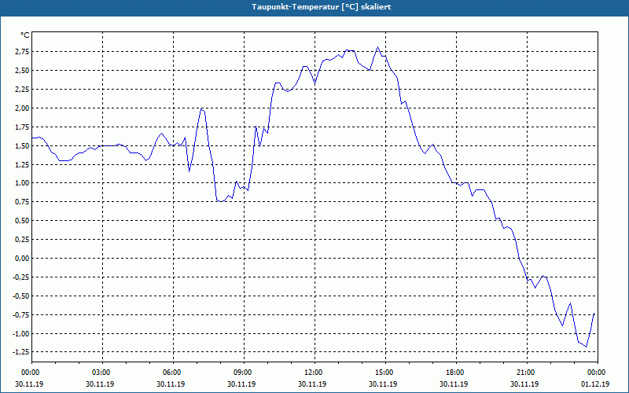Click the 03:00 time axis label

(103, 373)
